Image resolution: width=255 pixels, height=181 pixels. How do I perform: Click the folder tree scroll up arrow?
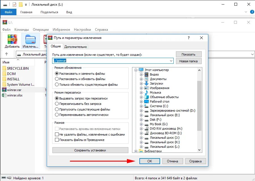point(199,70)
